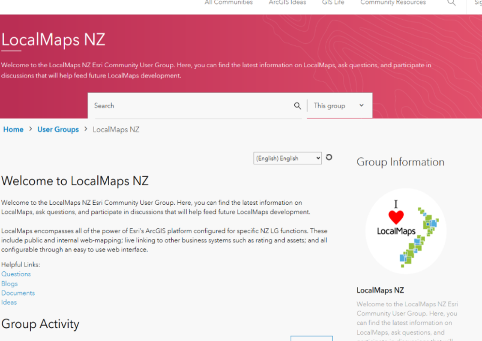Click the top navigation search icon
Viewport: 482px width, 341px height.
[x=451, y=3]
